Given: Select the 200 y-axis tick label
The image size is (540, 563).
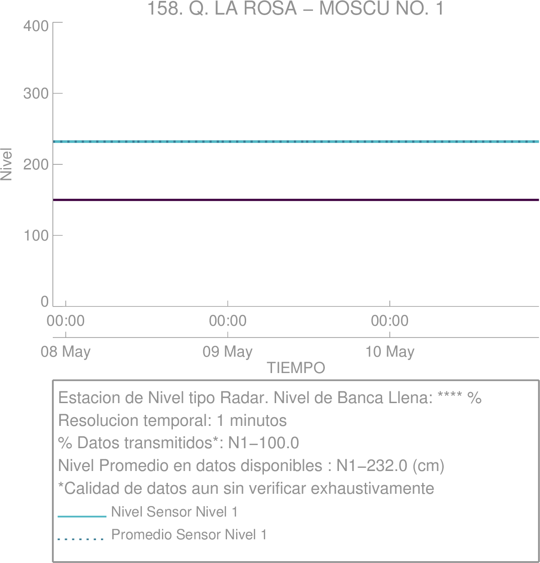Looking at the screenshot, I should [36, 164].
